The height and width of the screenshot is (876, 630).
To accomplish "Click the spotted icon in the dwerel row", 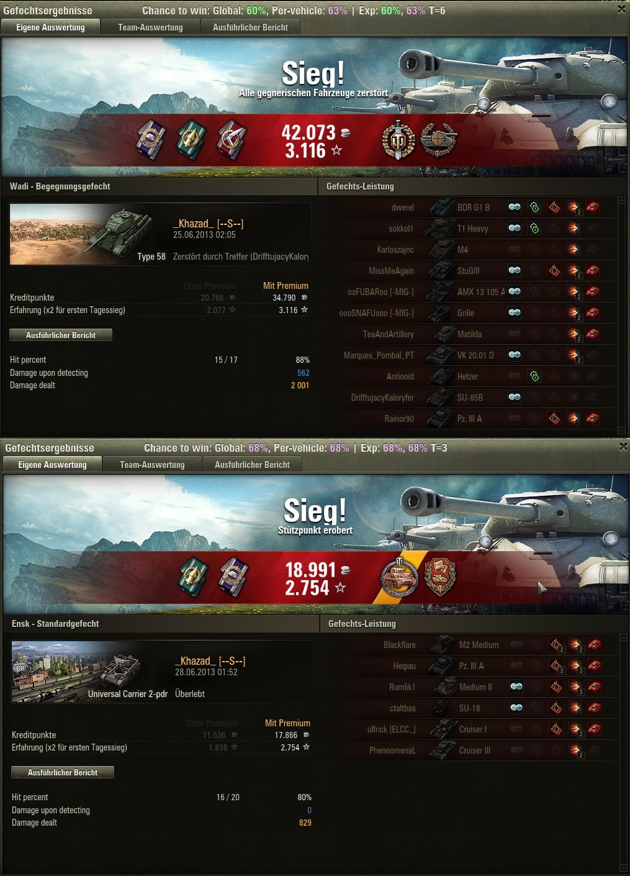I will (515, 208).
